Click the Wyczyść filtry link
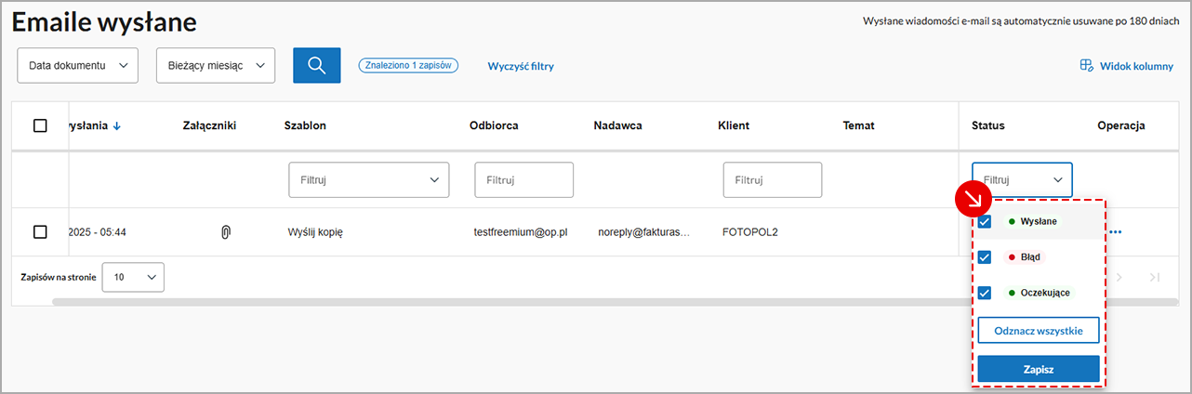1192x394 pixels. [521, 66]
